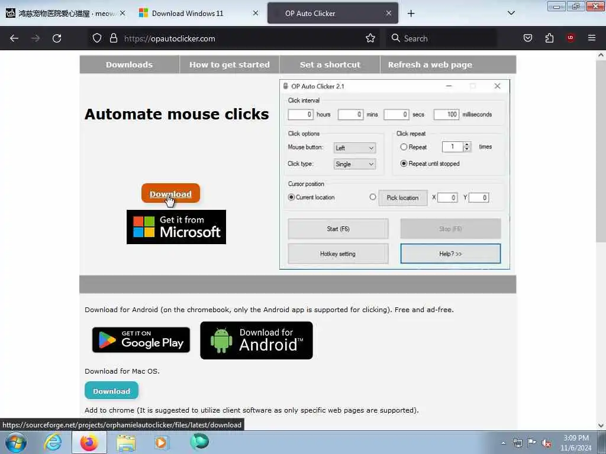Click the Get it from Microsoft badge

coord(176,227)
